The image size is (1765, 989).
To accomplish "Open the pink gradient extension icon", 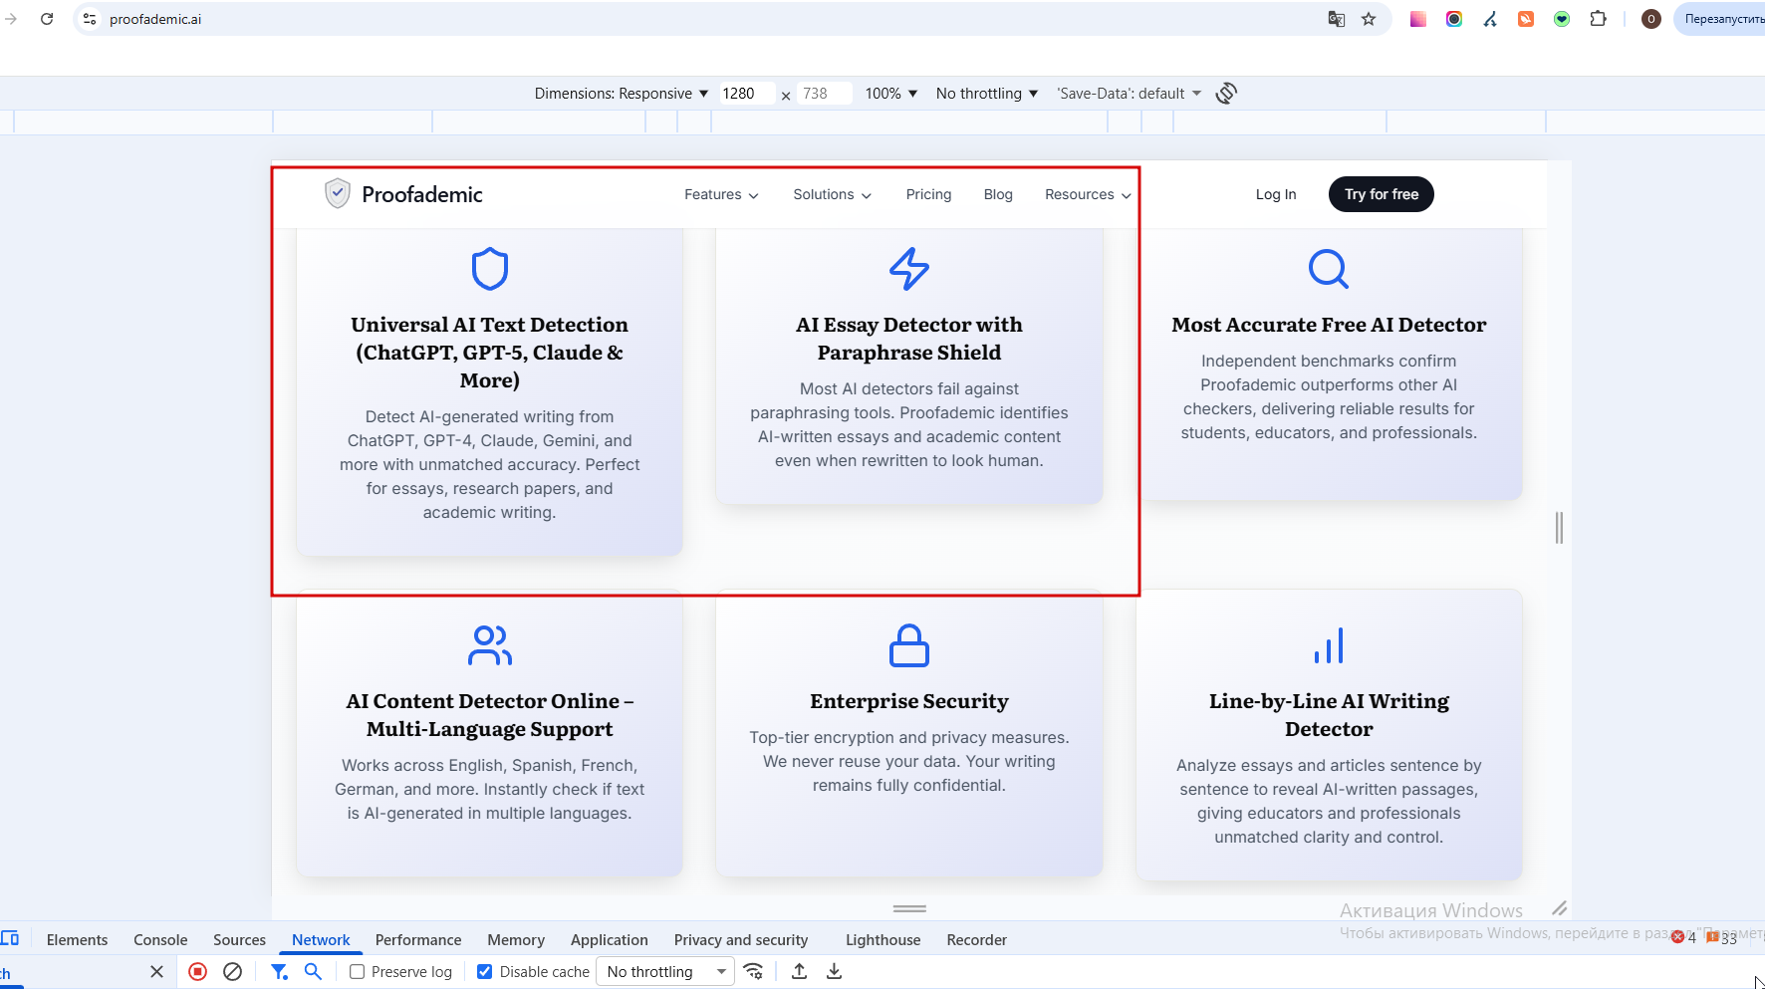I will click(1418, 19).
